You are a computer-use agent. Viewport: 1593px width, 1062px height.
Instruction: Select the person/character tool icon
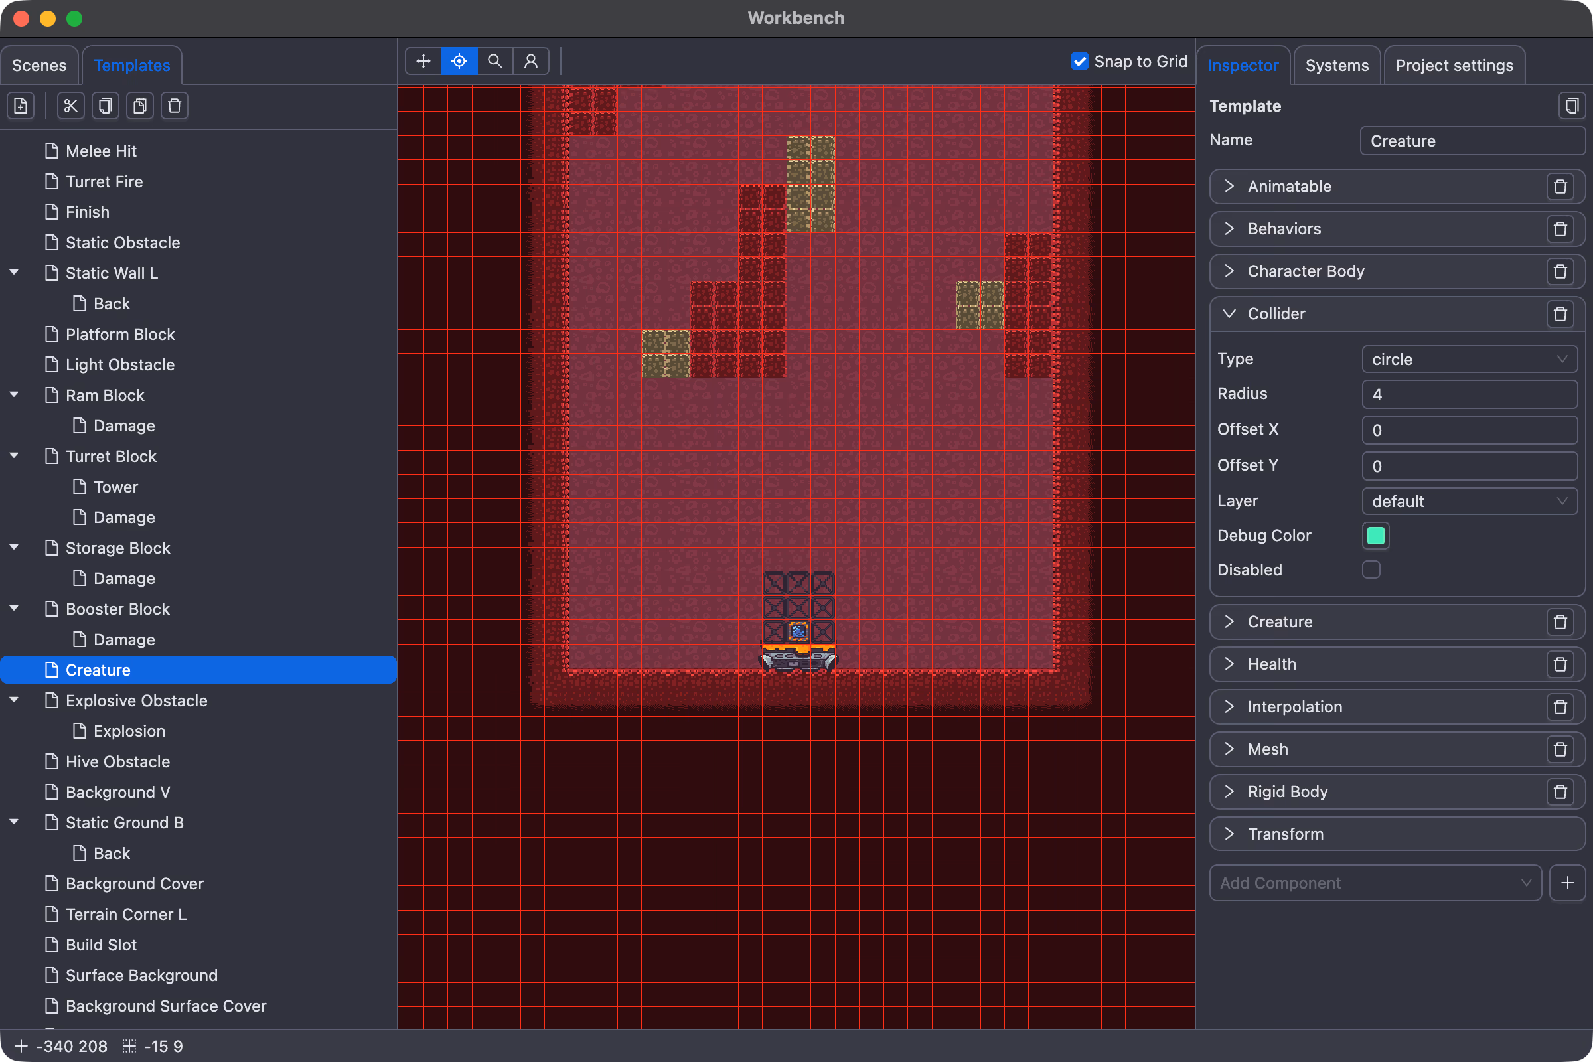pos(531,62)
